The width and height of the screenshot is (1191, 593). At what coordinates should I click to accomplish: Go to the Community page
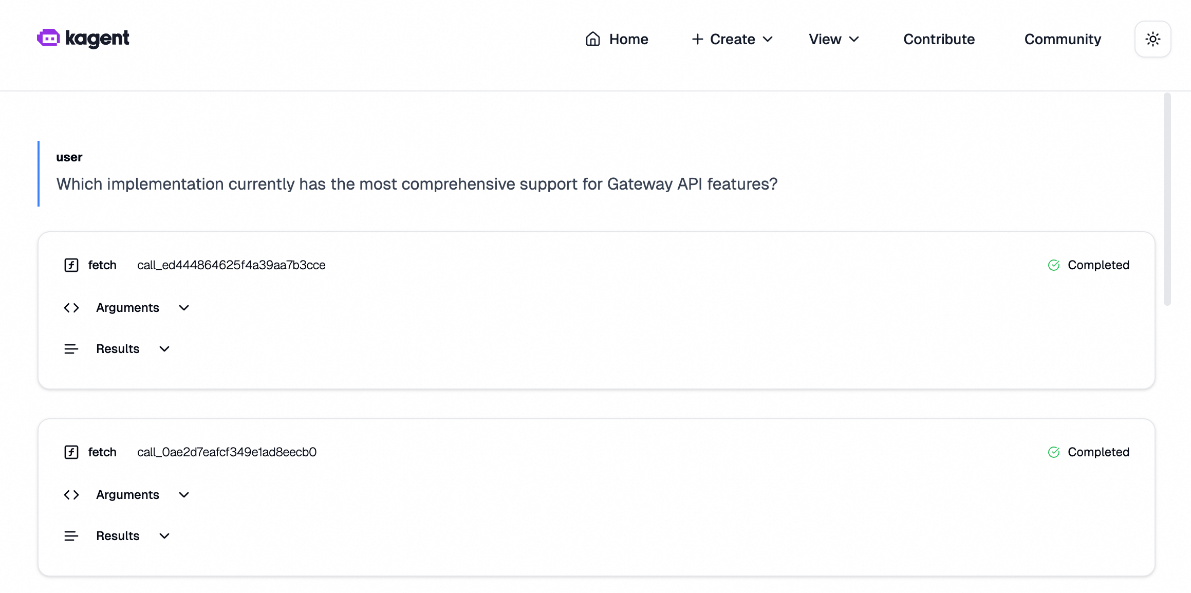[1063, 39]
